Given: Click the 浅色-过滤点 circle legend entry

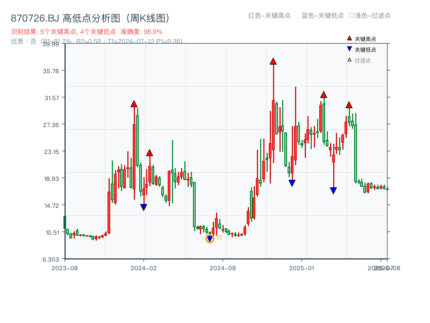Looking at the screenshot, I should [371, 16].
